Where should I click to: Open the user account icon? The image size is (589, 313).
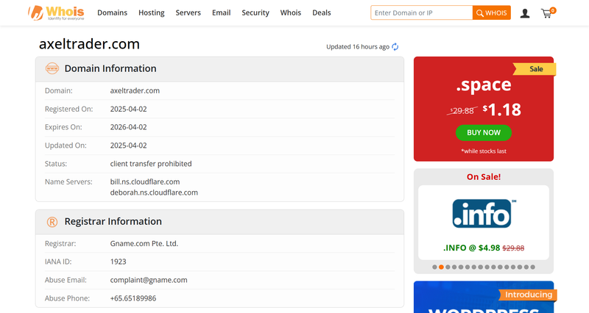[x=525, y=13]
